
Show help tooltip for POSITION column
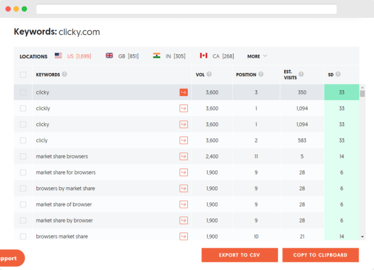[x=261, y=74]
